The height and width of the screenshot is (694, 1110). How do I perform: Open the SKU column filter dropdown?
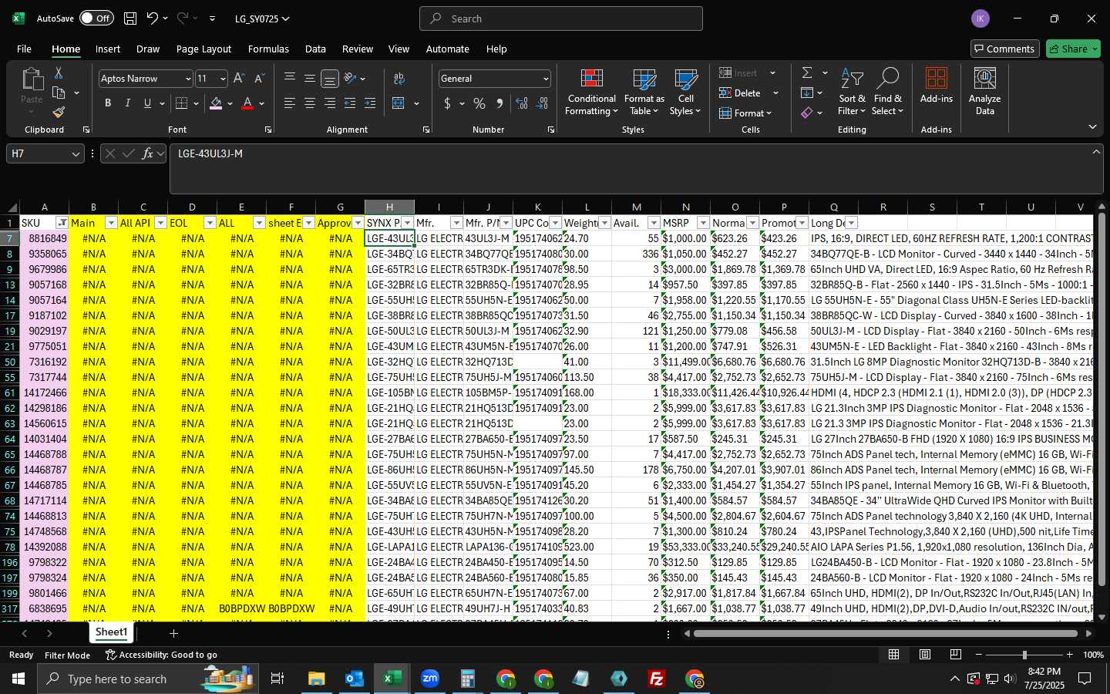(62, 223)
